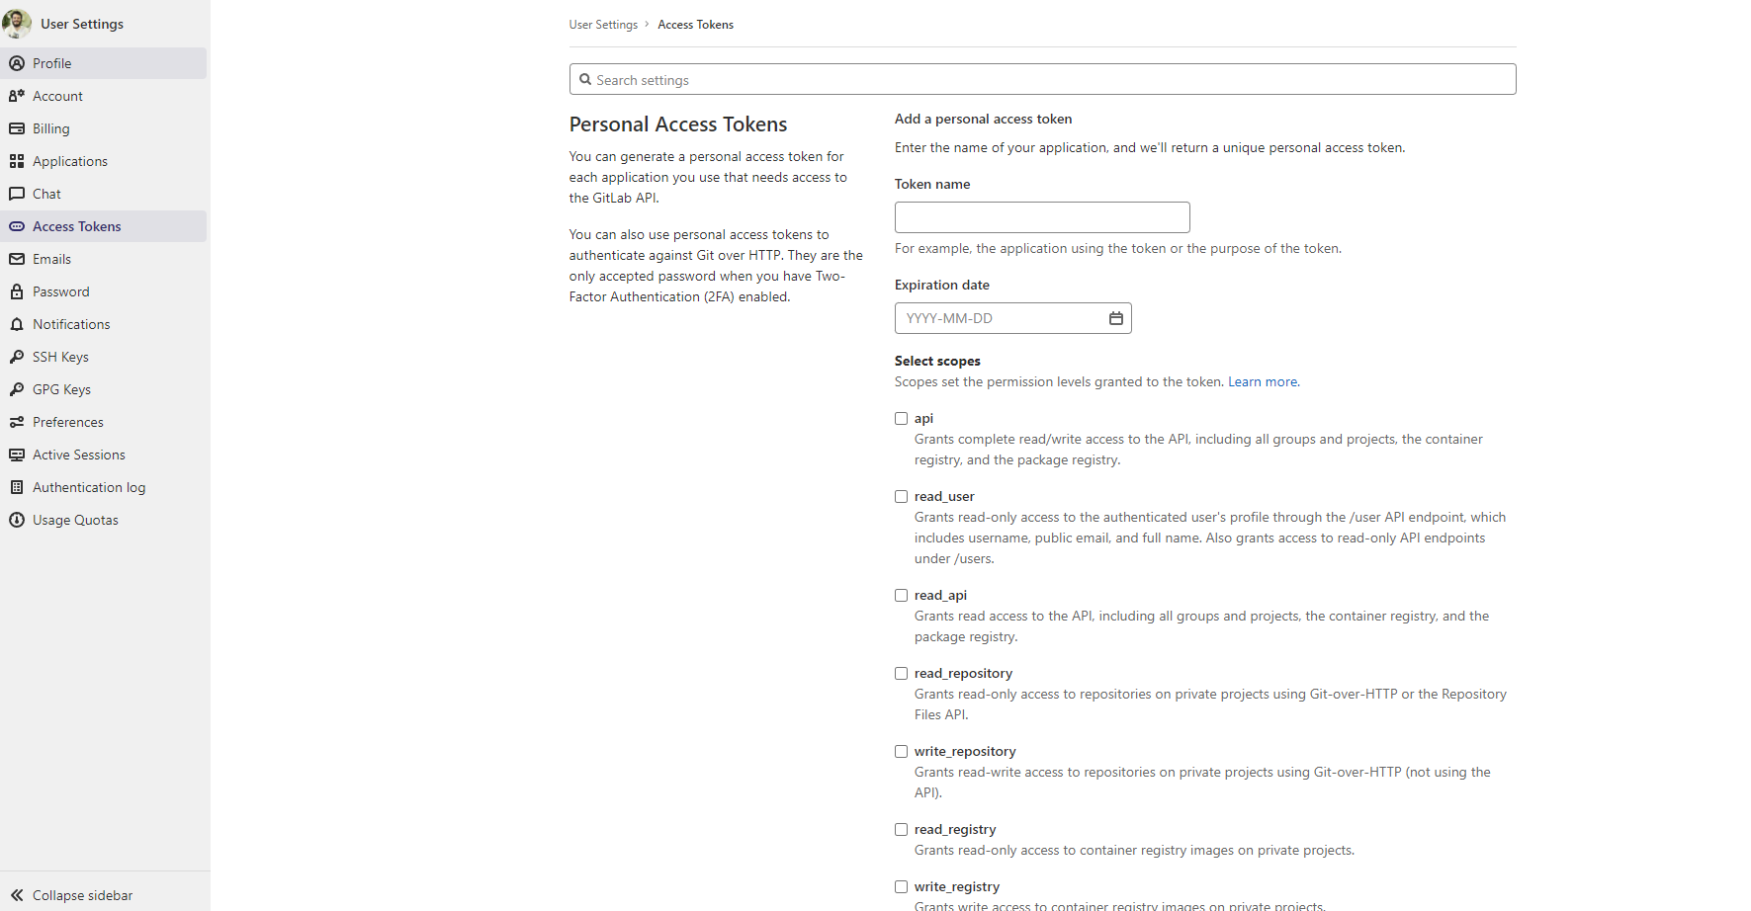Viewport: 1751px width, 911px height.
Task: Open Active Sessions via its monitor icon
Action: coord(17,454)
